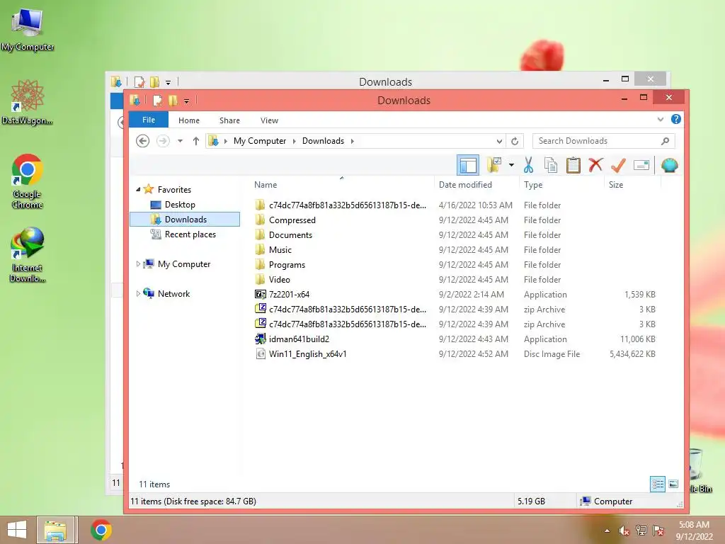Go up one level with Up arrow
This screenshot has width=725, height=544.
point(196,141)
